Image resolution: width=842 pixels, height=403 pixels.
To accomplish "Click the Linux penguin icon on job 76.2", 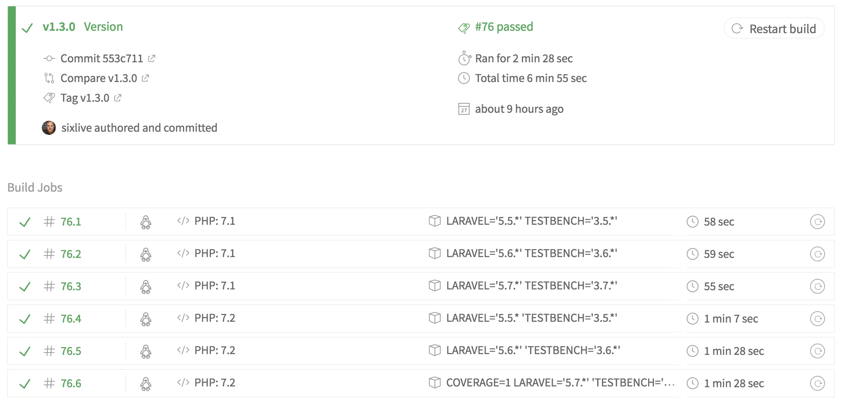I will [x=146, y=254].
